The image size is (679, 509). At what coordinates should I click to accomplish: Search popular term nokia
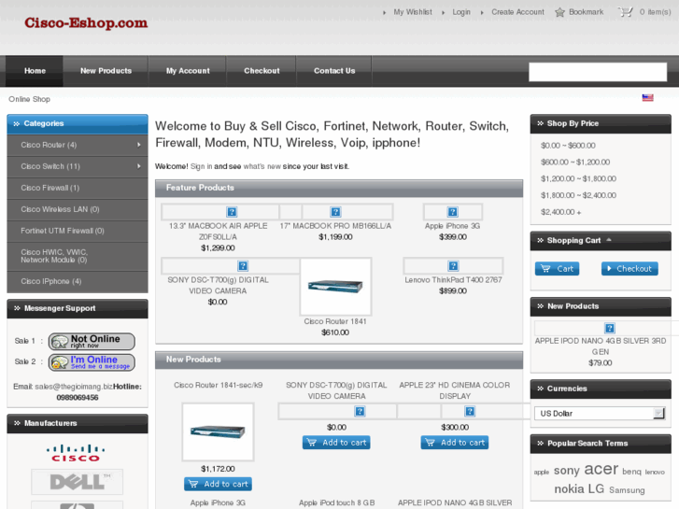click(x=569, y=489)
